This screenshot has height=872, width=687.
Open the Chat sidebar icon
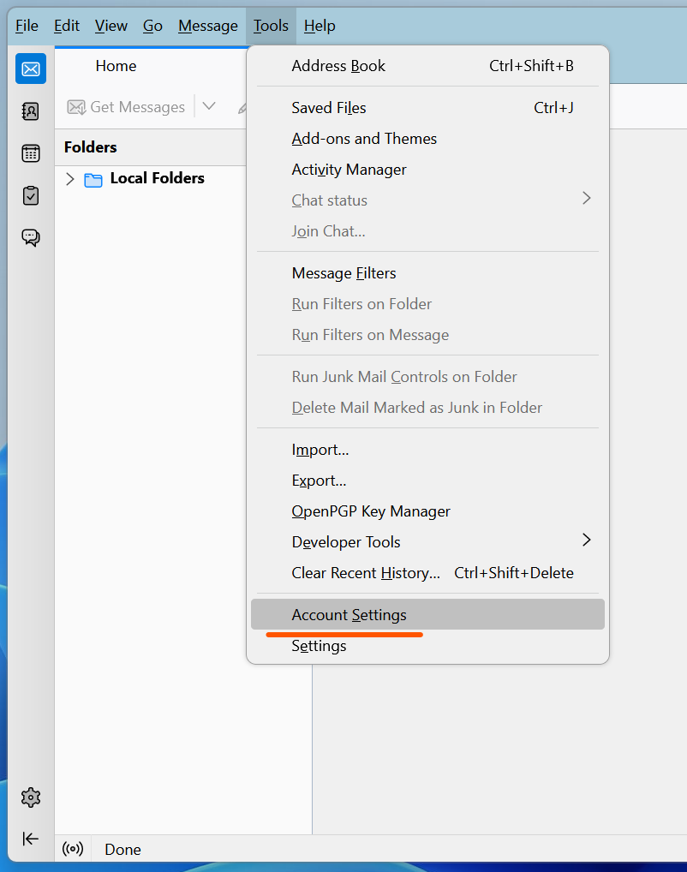pos(31,238)
